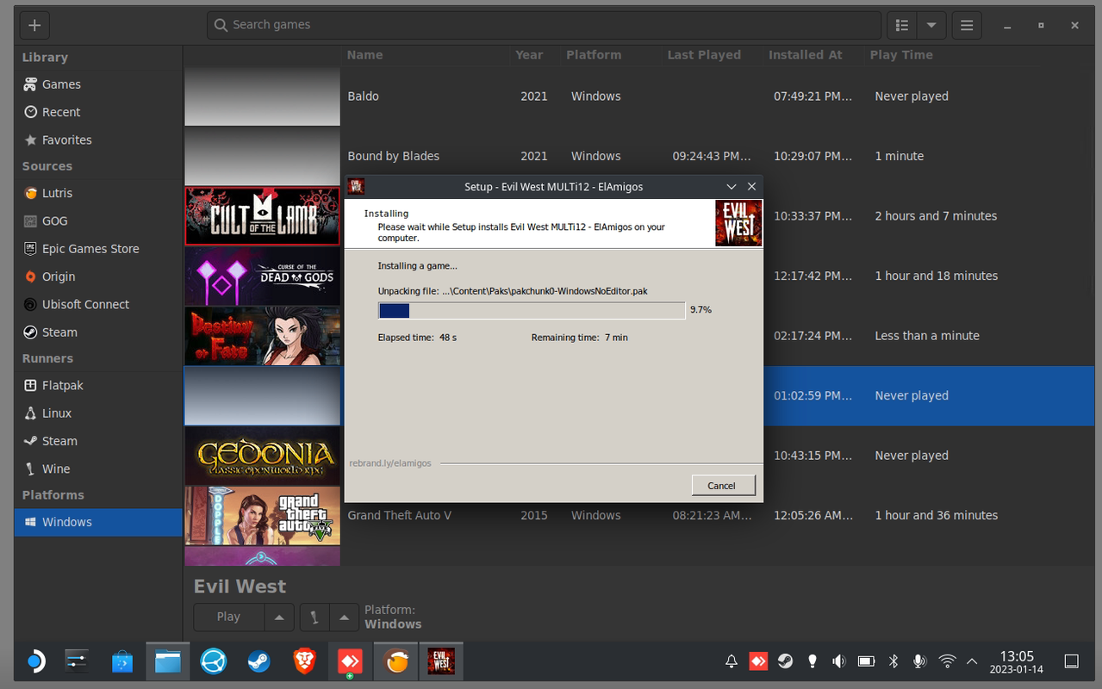Click the Play button for Evil West
This screenshot has width=1102, height=689.
(x=228, y=617)
